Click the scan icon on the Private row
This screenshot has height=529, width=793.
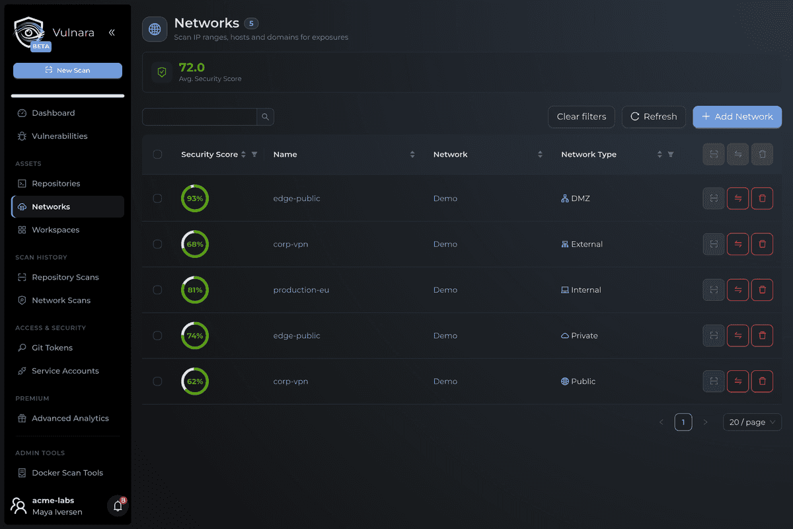(714, 335)
